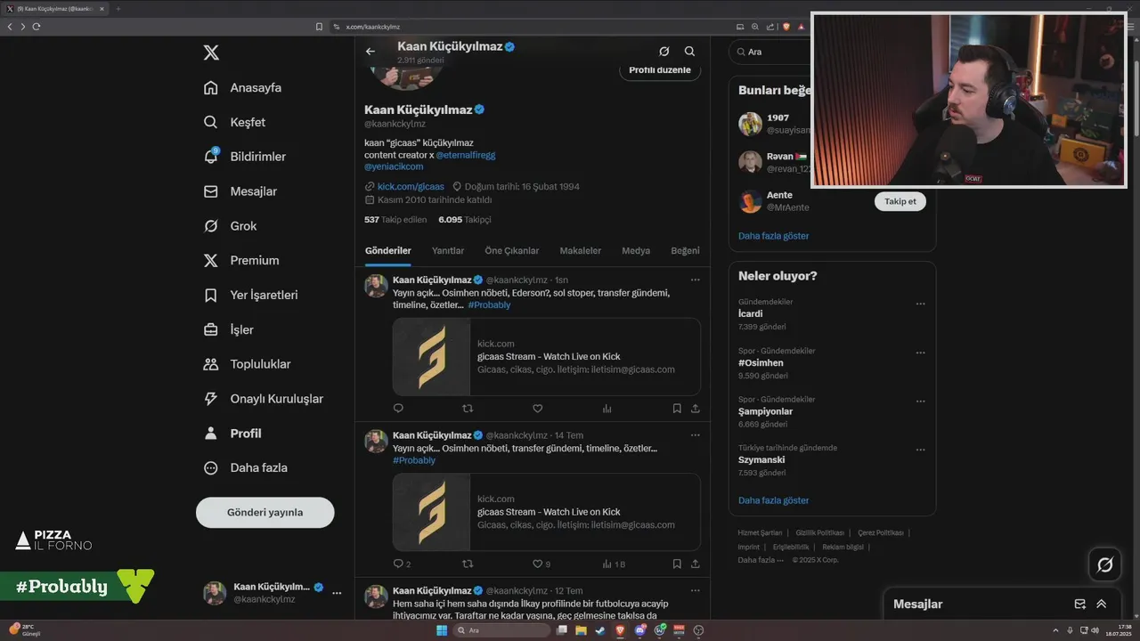The height and width of the screenshot is (641, 1140).
Task: Click search icon in profile header
Action: [689, 52]
